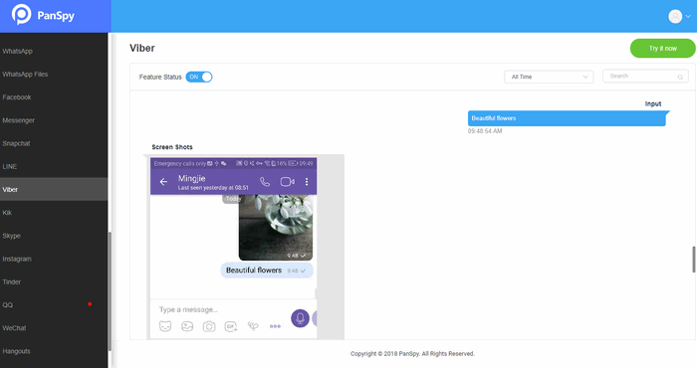Click the Viber page heading
Image resolution: width=697 pixels, height=368 pixels.
[142, 48]
